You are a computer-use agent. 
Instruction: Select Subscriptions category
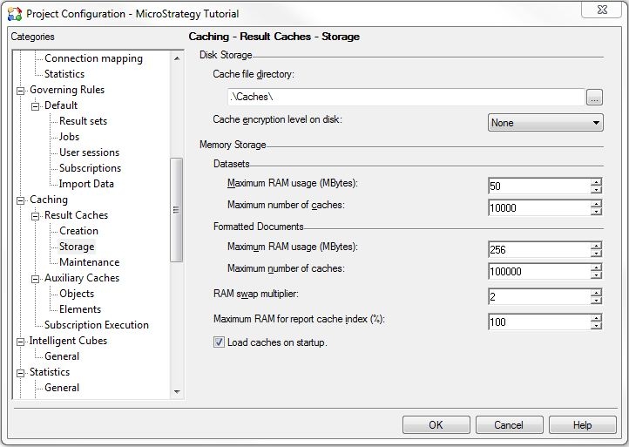90,168
